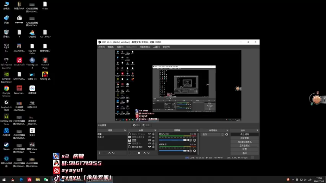The height and width of the screenshot is (183, 326).
Task: Add a new source with plus icon
Action: (x=130, y=153)
